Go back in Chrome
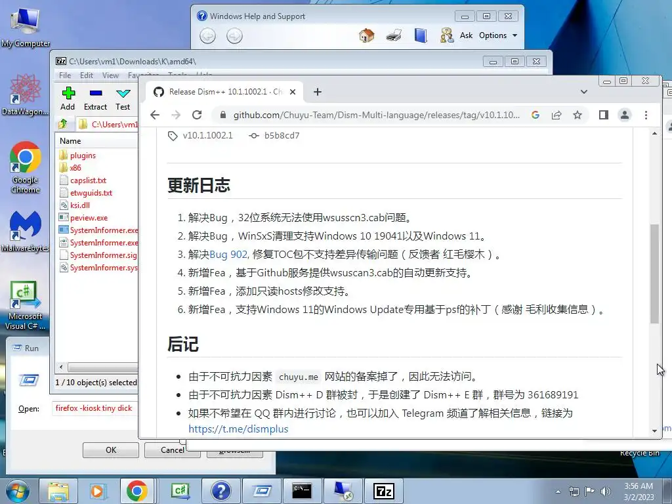 155,115
